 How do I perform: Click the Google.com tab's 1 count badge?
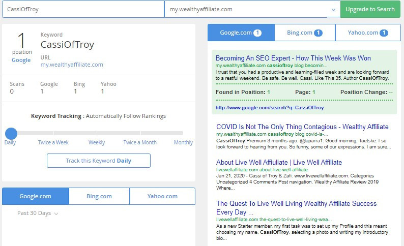tap(257, 33)
